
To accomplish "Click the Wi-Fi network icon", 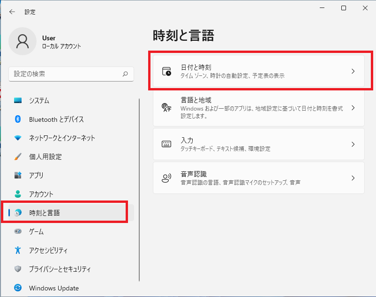I will [x=18, y=138].
